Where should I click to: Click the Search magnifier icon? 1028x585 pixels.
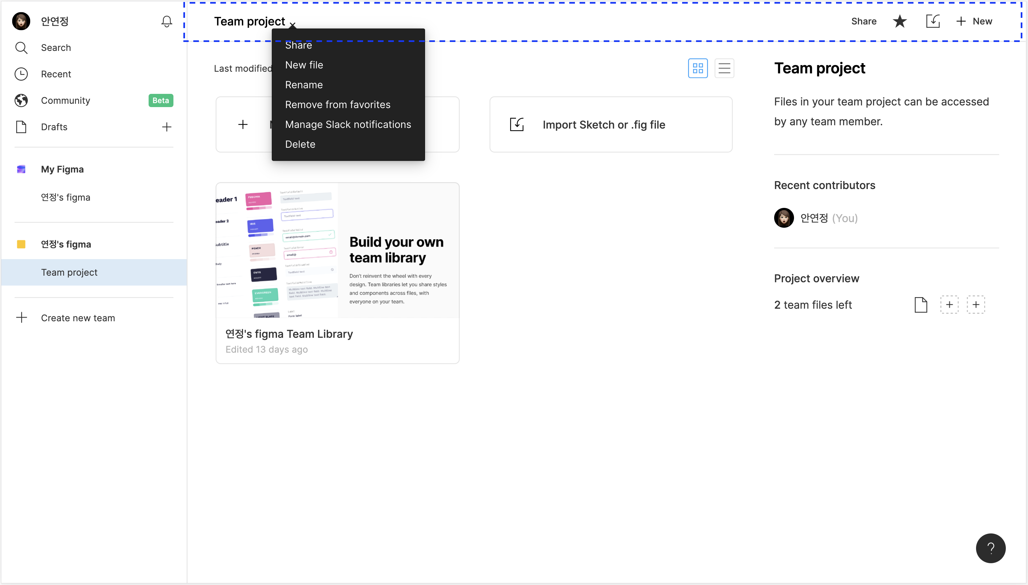pyautogui.click(x=21, y=48)
